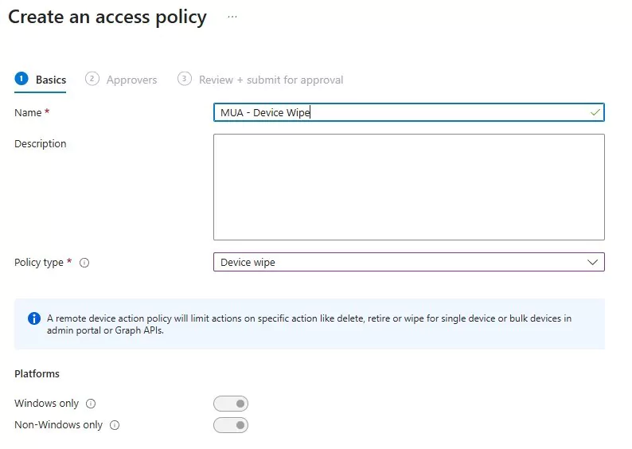The width and height of the screenshot is (632, 449).
Task: Expand the Device wipe dropdown chevron
Action: (592, 262)
